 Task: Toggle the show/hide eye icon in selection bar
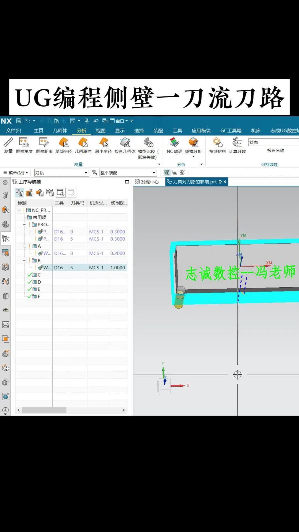175,173
